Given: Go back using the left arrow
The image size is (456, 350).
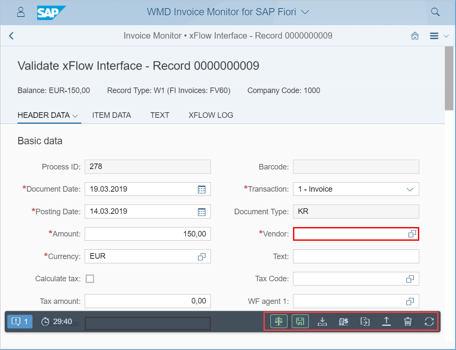Looking at the screenshot, I should pyautogui.click(x=12, y=36).
